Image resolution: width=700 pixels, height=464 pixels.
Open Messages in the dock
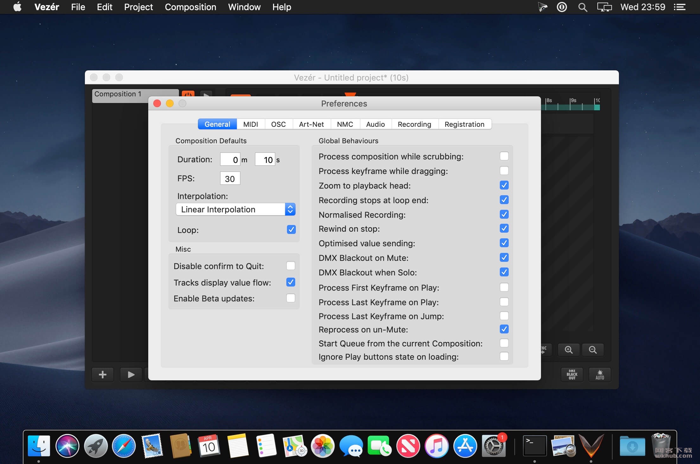point(351,446)
